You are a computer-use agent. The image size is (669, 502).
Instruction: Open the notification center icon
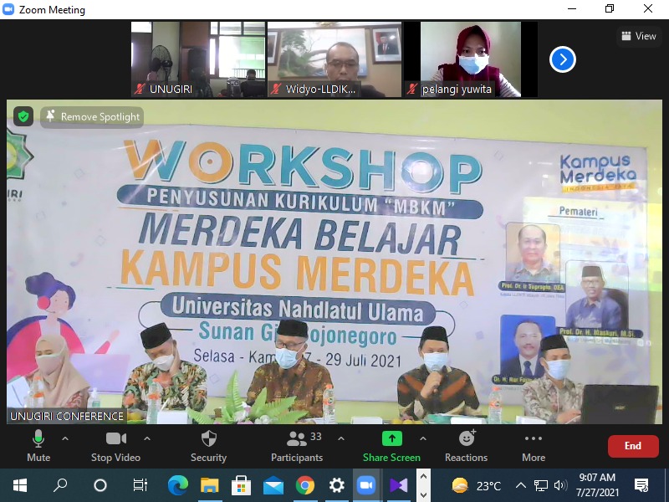click(x=641, y=485)
